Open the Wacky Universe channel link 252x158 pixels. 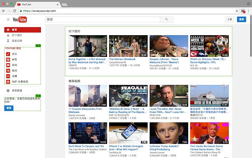[77, 115]
